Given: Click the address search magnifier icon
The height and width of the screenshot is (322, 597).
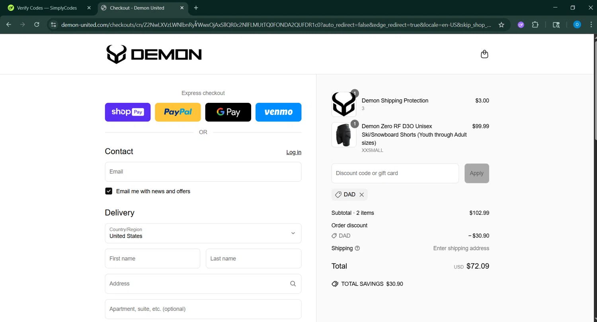Looking at the screenshot, I should [x=293, y=284].
